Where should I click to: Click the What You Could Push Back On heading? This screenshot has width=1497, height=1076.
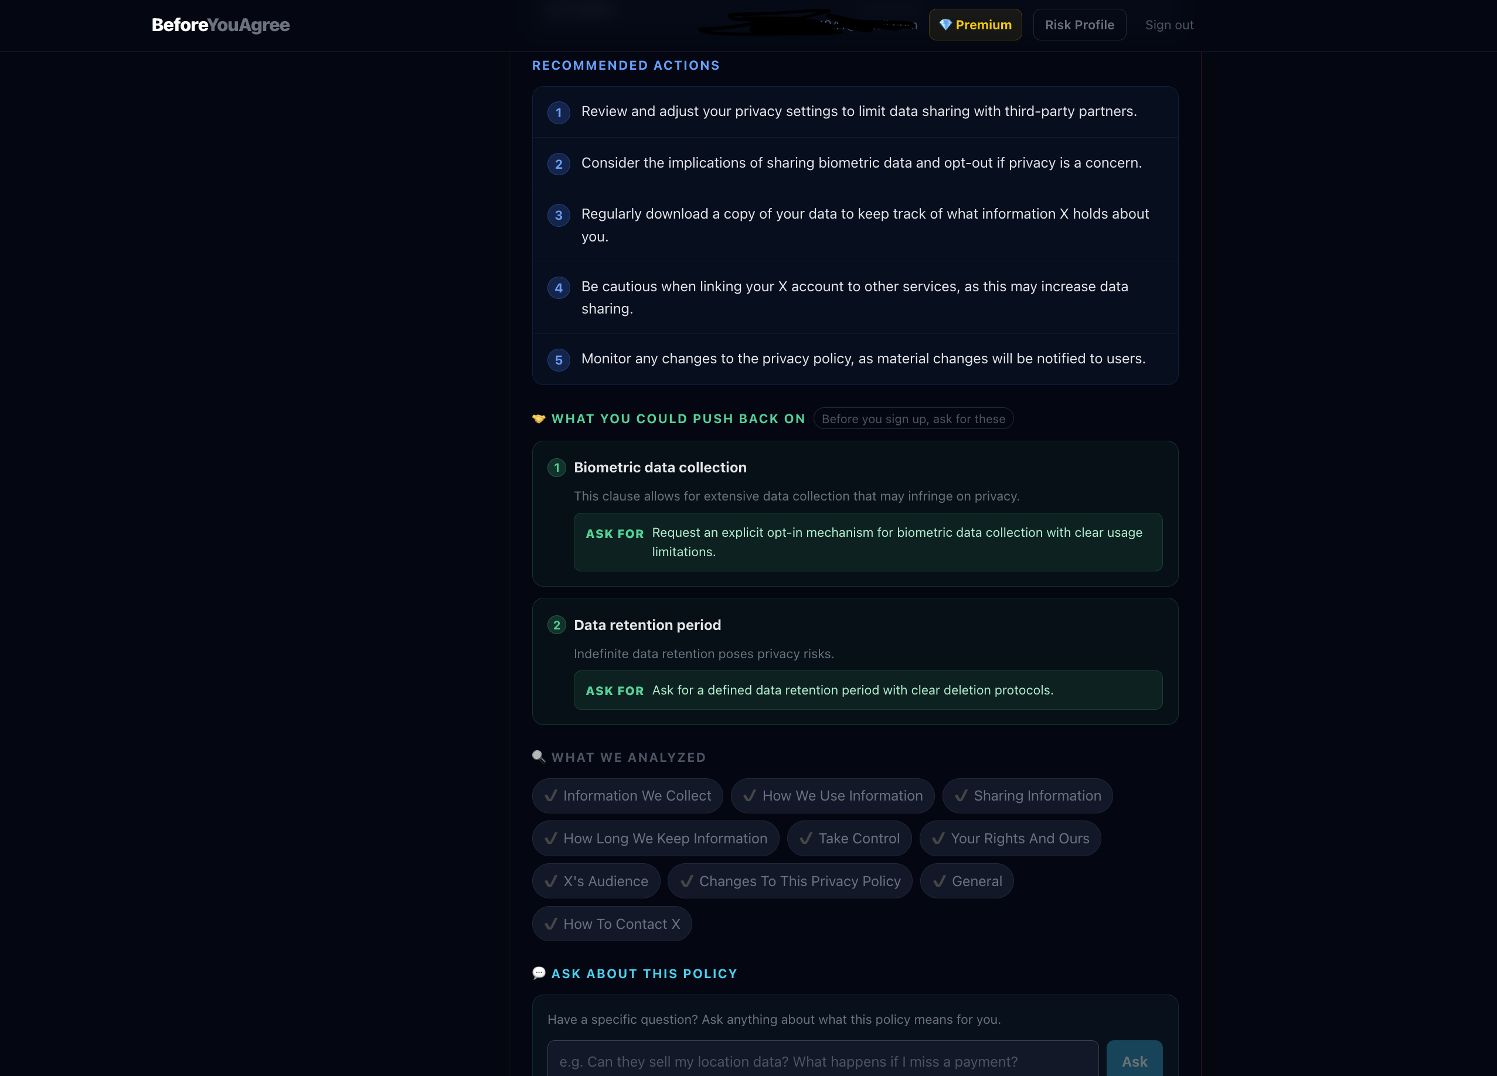(678, 418)
